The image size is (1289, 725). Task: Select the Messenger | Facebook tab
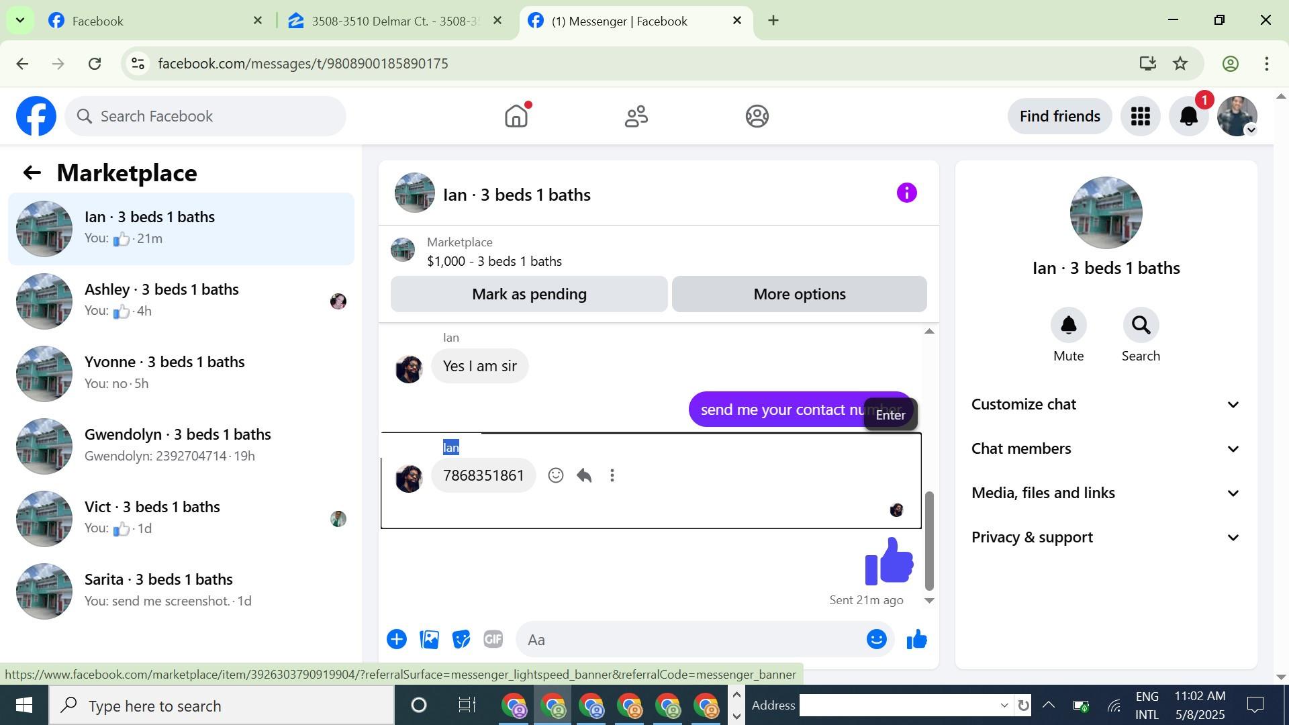636,21
